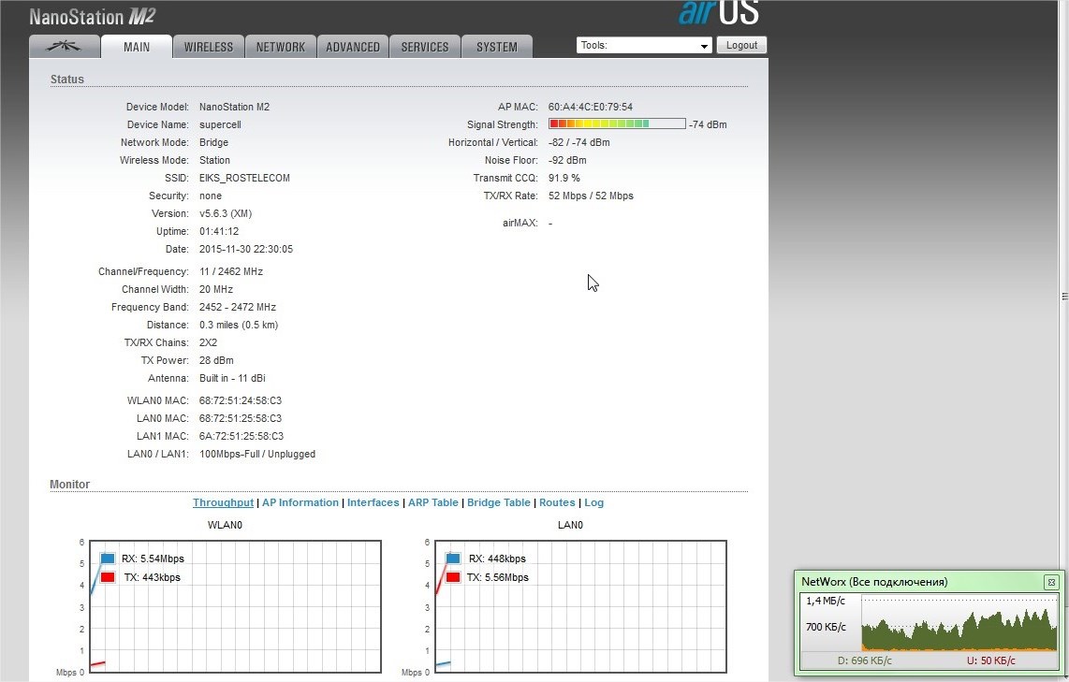Click the Signal Strength bar
The image size is (1069, 682).
[617, 124]
